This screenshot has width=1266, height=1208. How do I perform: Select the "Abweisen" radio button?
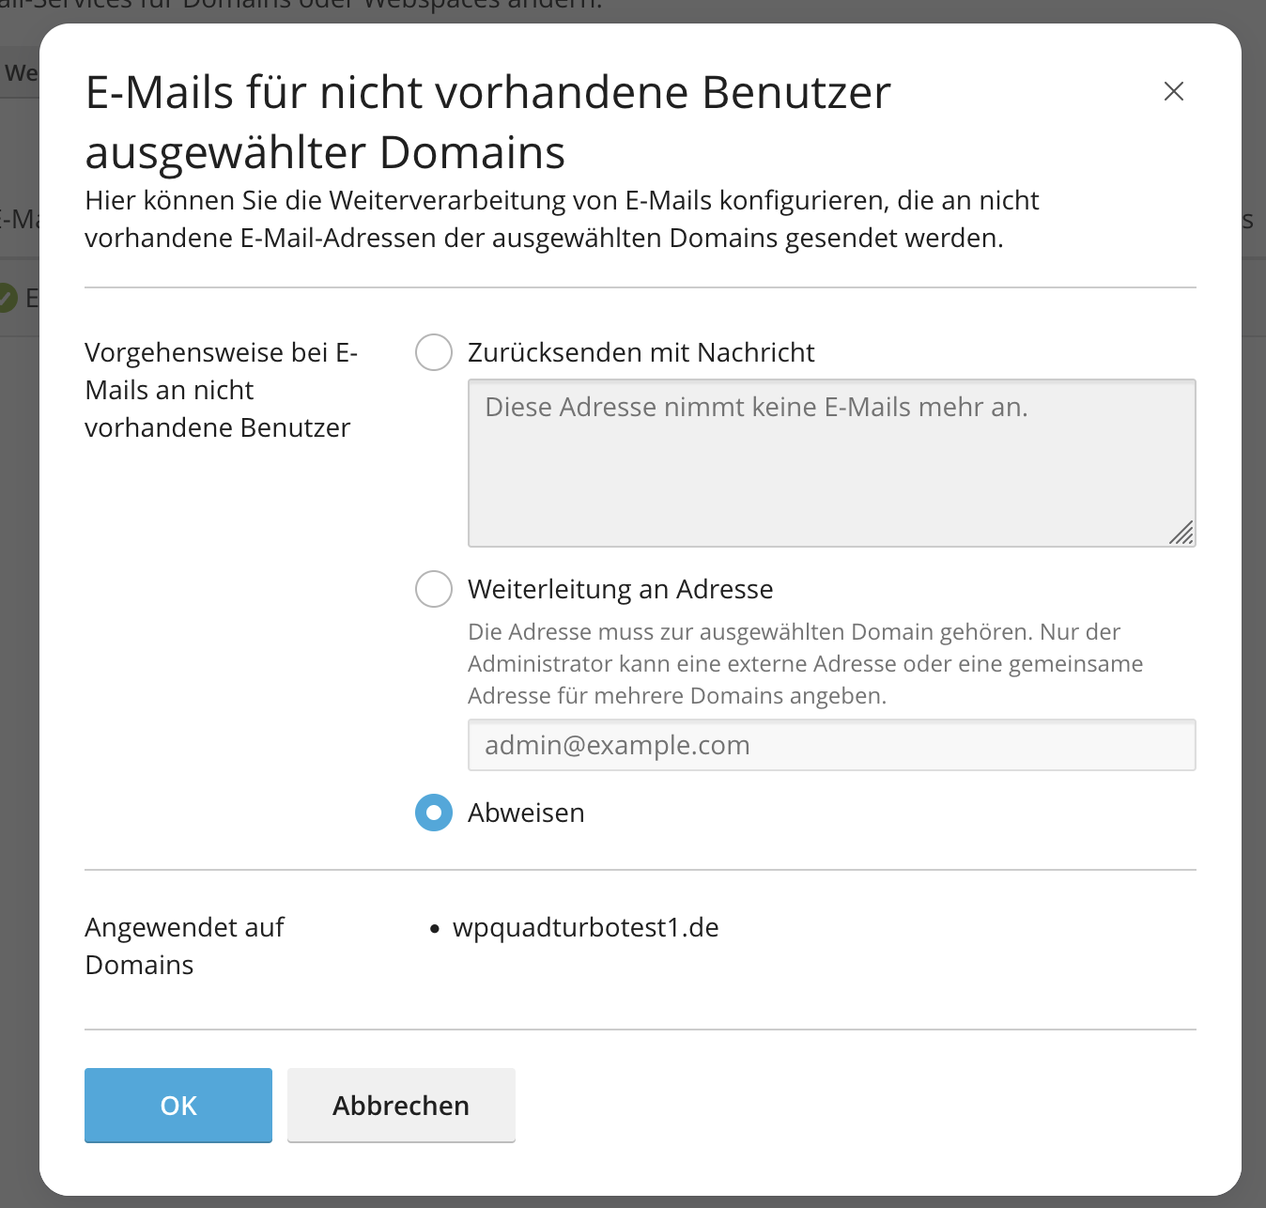click(434, 813)
